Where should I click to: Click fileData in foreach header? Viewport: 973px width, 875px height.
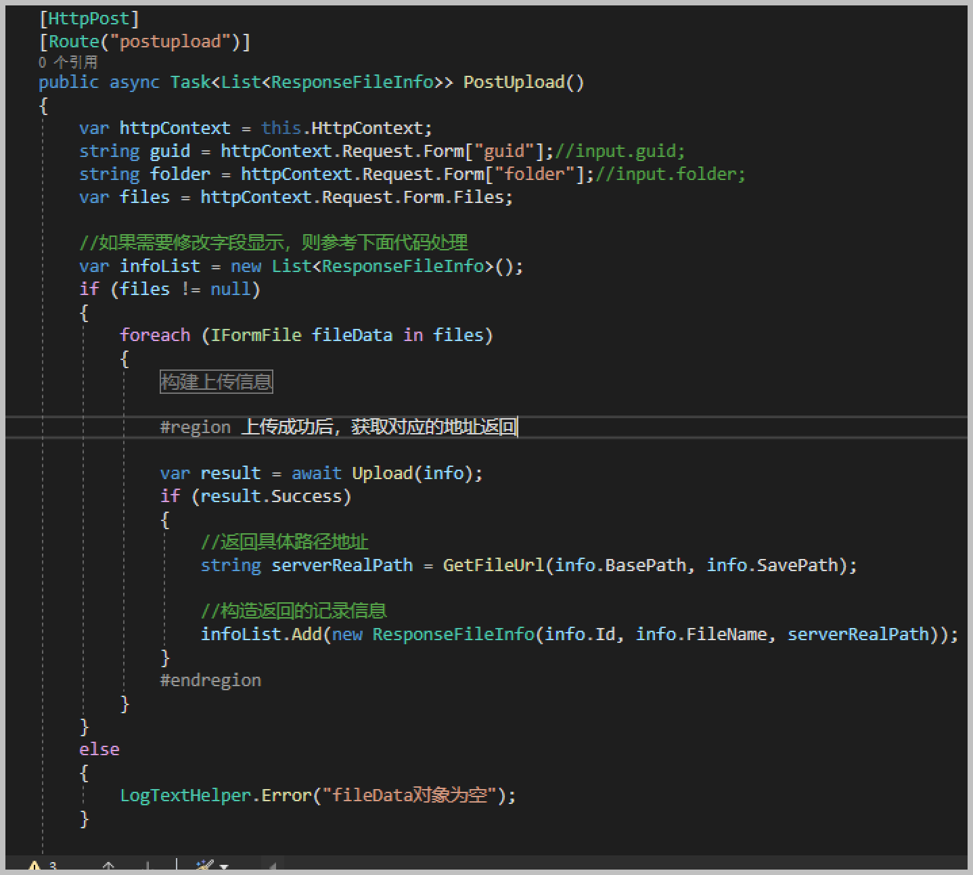coord(352,335)
